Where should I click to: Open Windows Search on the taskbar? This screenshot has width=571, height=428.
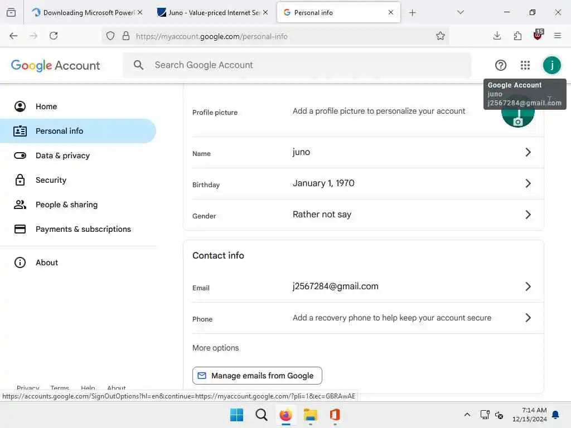coord(261,415)
